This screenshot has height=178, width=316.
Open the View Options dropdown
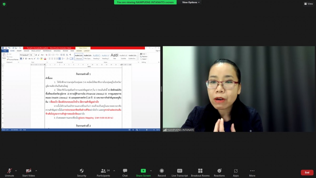pos(191,2)
